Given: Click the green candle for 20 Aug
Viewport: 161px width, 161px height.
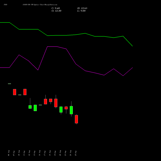Looking at the screenshot, I should [x=61, y=109].
